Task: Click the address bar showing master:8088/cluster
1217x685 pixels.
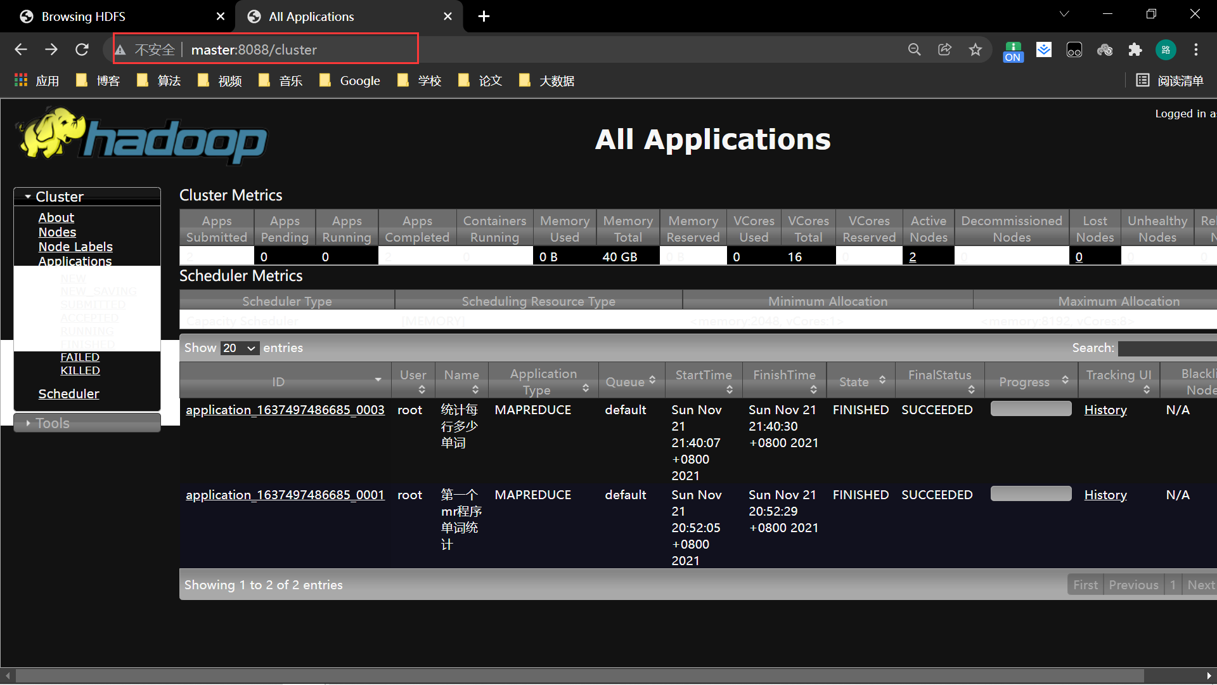Action: (x=254, y=49)
